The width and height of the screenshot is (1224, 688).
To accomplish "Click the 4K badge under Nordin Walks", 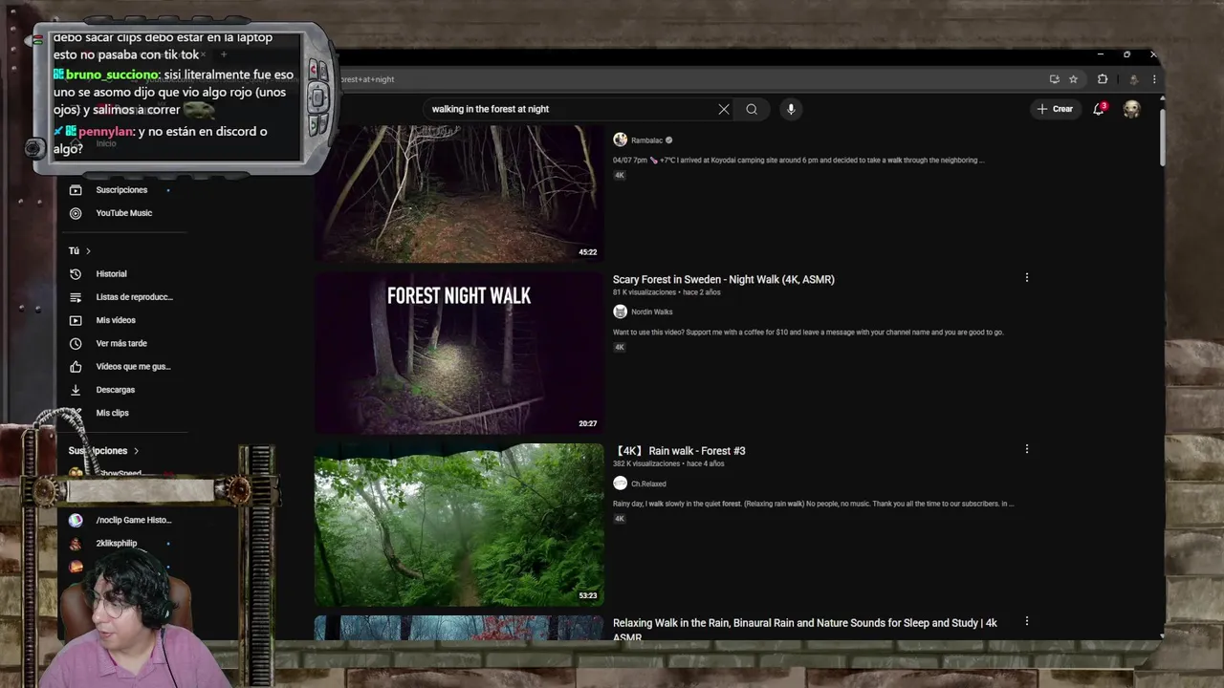I will (619, 347).
